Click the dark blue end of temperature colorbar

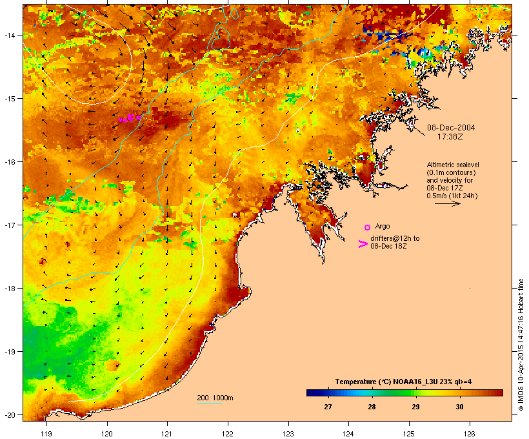pos(312,393)
